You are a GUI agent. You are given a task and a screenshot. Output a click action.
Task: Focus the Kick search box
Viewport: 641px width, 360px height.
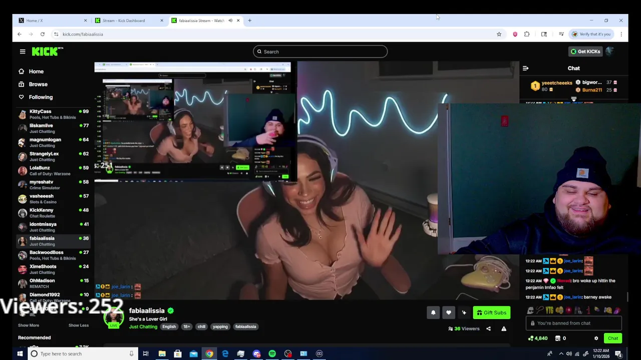point(320,51)
